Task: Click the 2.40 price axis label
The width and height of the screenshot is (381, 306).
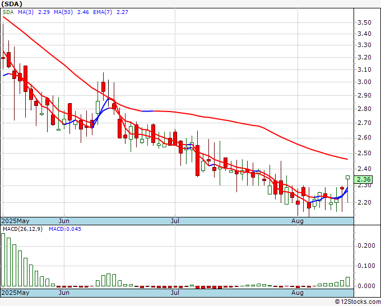Action: click(364, 169)
